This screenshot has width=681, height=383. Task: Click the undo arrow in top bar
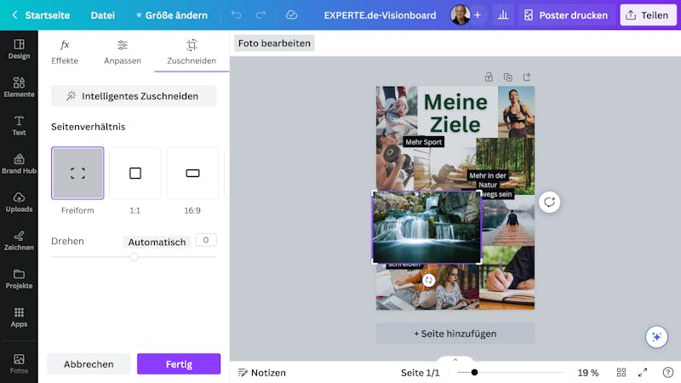tap(237, 15)
